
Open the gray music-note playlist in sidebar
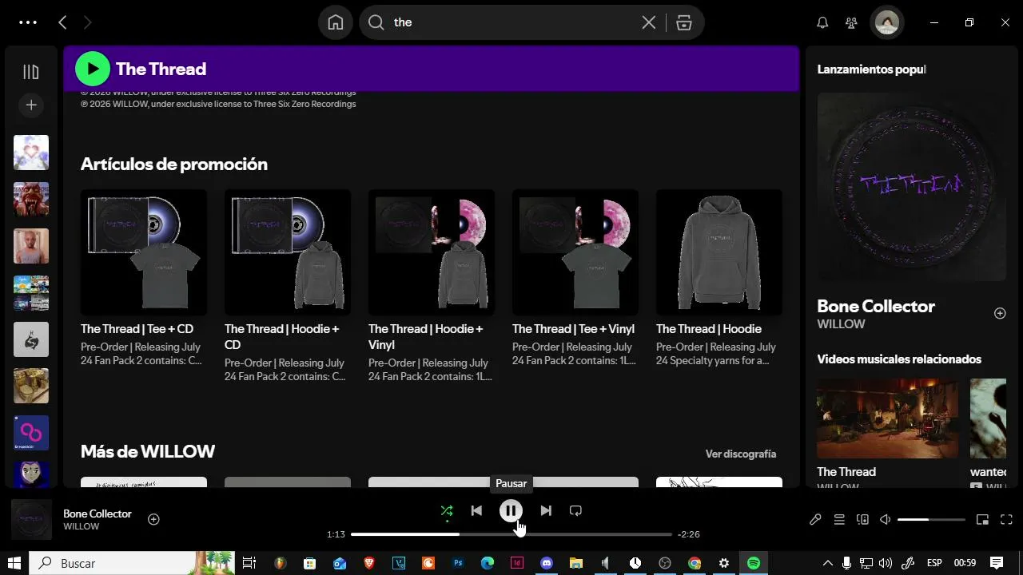tap(31, 339)
